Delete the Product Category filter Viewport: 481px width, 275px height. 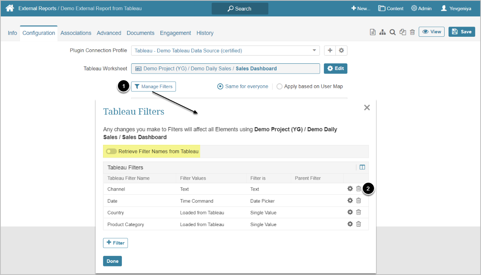tap(358, 224)
